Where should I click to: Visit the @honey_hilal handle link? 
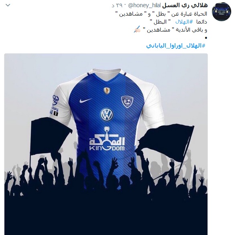[x=144, y=6]
